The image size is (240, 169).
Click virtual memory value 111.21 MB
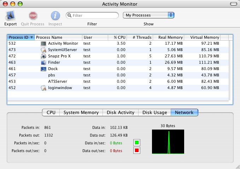[x=209, y=62]
